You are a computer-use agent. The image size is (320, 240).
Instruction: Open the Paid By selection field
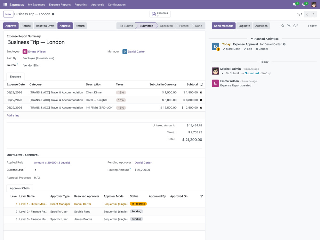(x=38, y=58)
